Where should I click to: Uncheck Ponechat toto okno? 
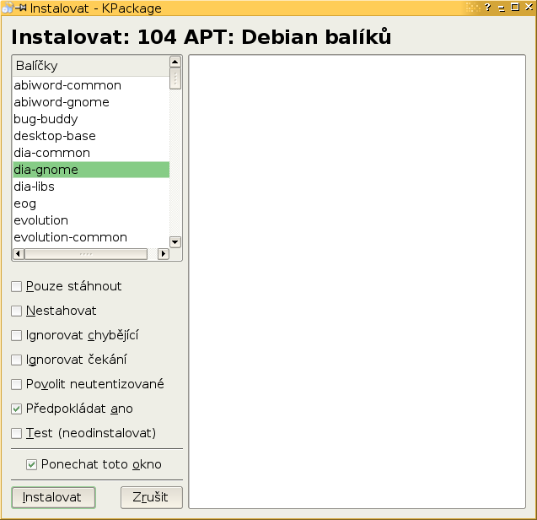click(31, 465)
